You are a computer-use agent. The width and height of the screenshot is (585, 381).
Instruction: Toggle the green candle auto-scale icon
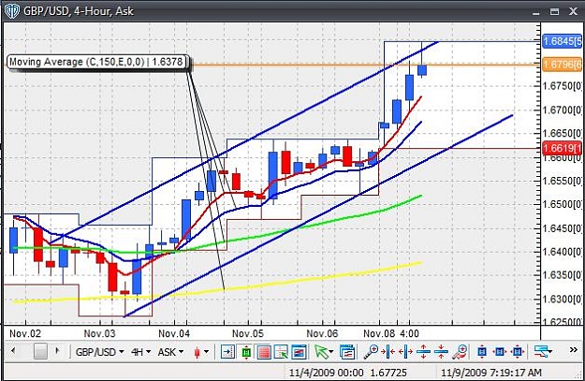(x=246, y=352)
